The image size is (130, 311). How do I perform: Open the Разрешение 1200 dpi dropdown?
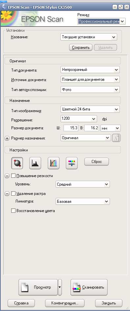click(79, 119)
